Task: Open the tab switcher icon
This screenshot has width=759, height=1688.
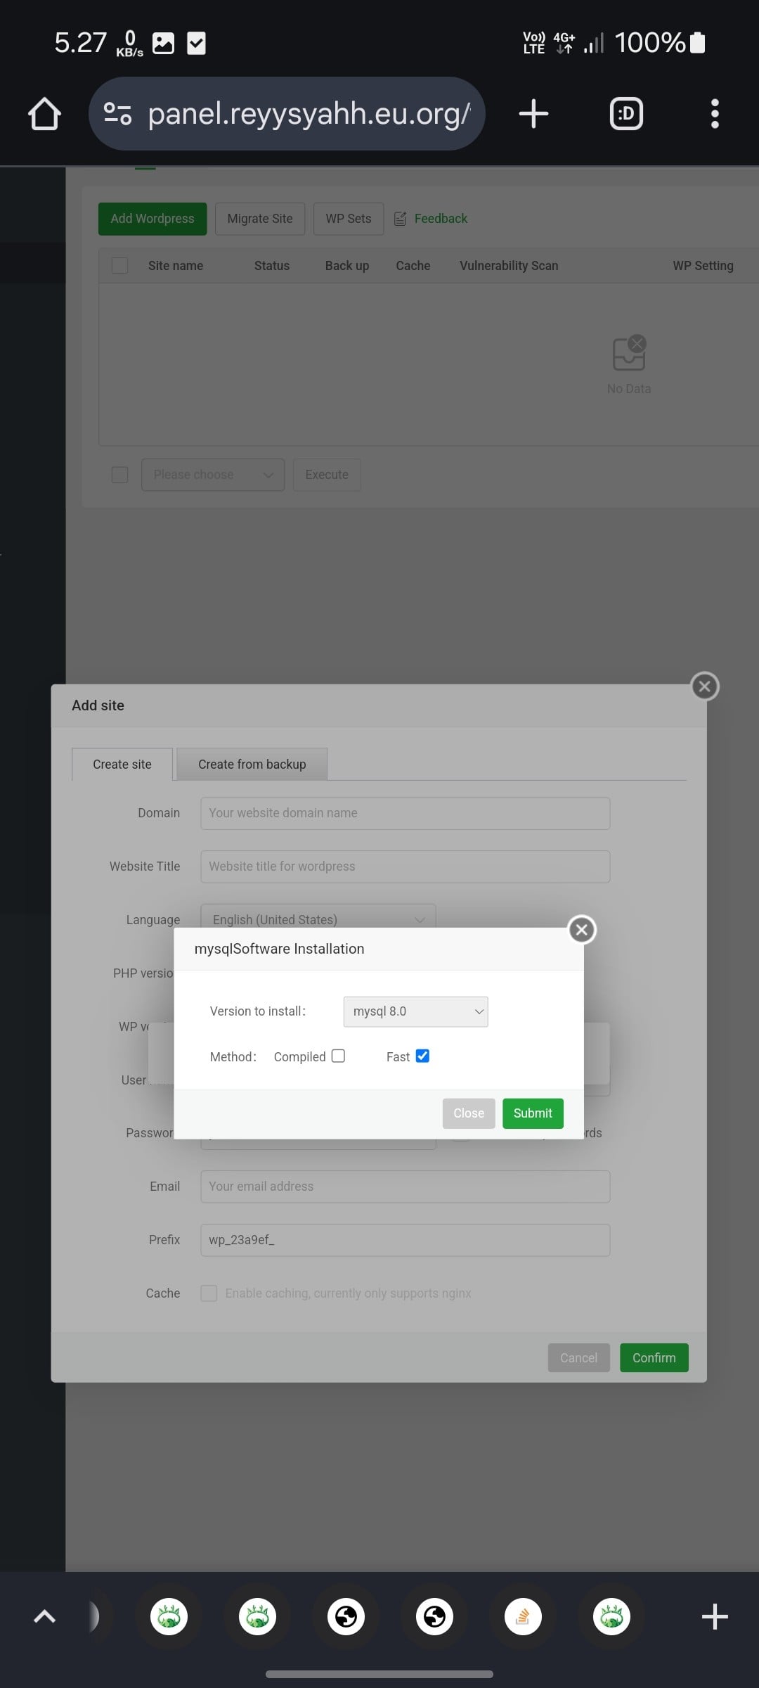Action: tap(626, 114)
